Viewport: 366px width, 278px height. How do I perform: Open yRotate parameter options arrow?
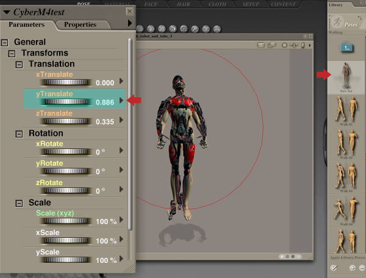click(x=121, y=170)
